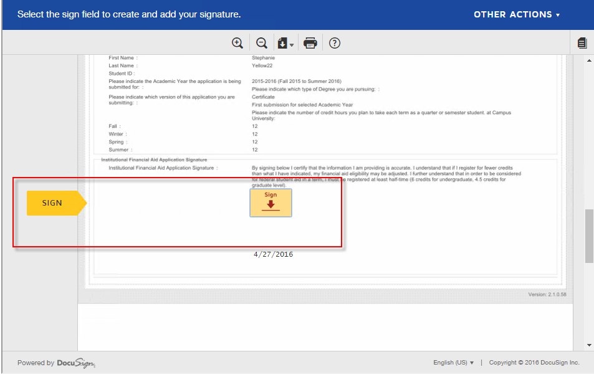
Task: Select the zoom in magnifier icon
Action: [x=237, y=42]
